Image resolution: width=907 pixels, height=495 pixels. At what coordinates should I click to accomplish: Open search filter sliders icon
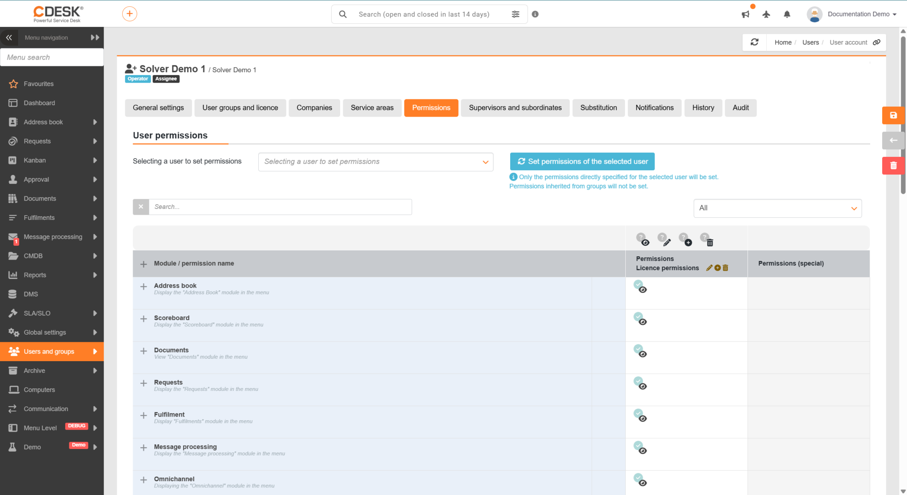[516, 14]
